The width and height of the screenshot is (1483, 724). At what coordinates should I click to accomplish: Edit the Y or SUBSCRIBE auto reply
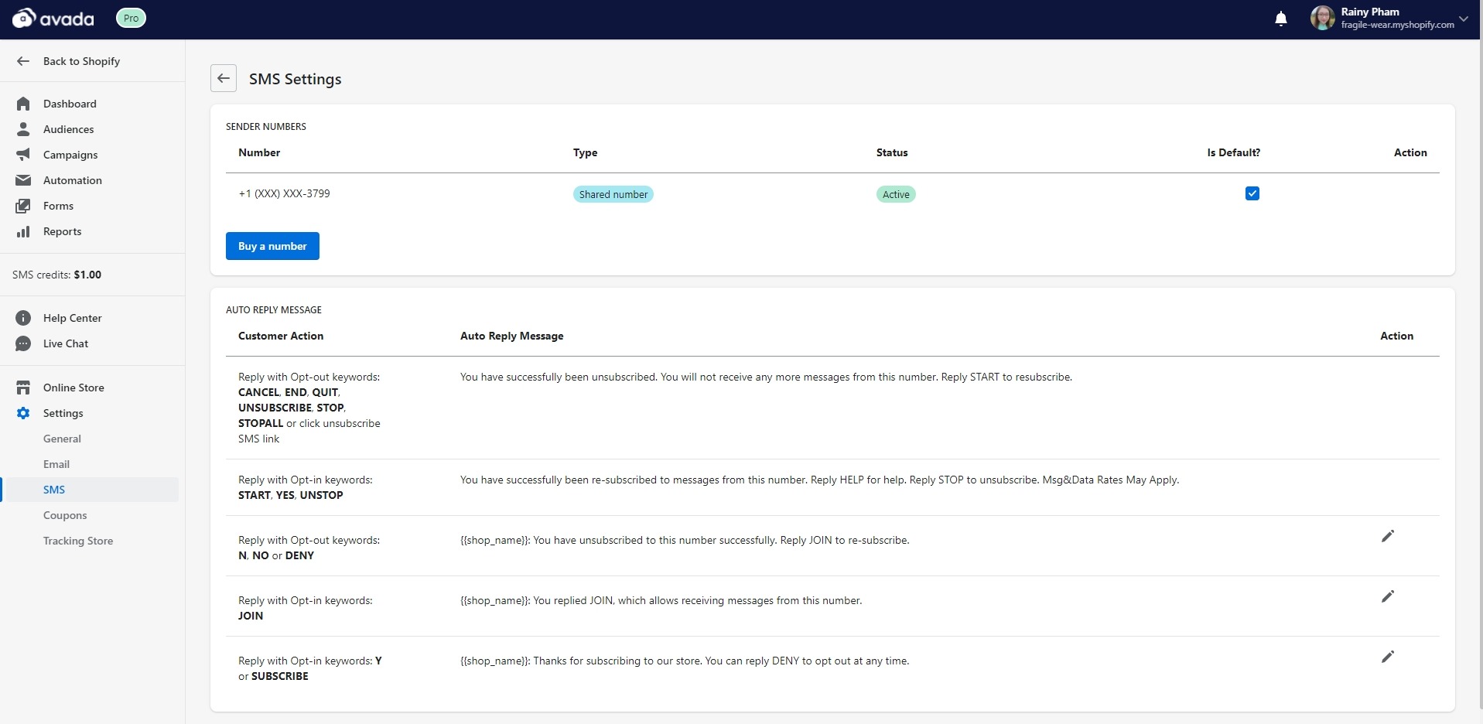click(x=1387, y=657)
